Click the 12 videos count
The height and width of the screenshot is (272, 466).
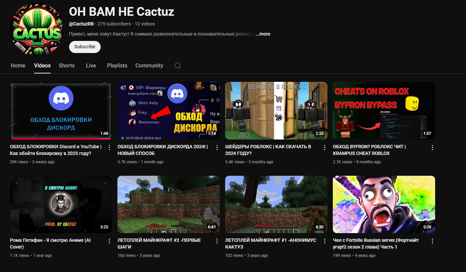pyautogui.click(x=145, y=24)
